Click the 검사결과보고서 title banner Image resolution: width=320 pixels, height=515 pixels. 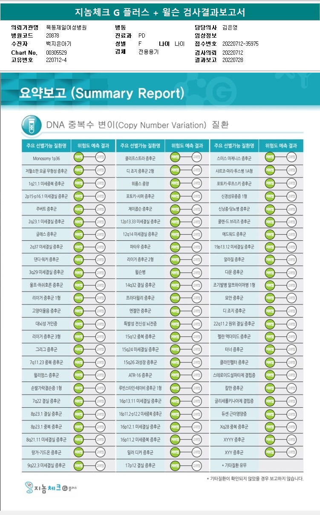coord(160,12)
